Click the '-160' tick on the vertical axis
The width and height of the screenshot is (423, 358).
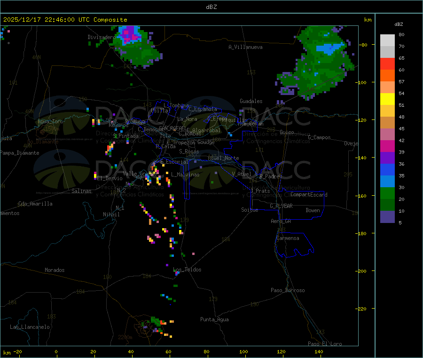coord(361,196)
